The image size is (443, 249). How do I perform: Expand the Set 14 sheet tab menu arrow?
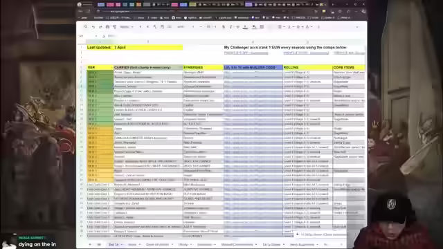click(122, 244)
